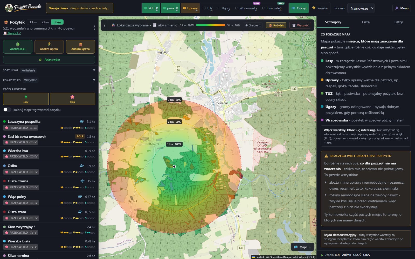
Task: Toggle the Uprawy layer
Action: (190, 8)
